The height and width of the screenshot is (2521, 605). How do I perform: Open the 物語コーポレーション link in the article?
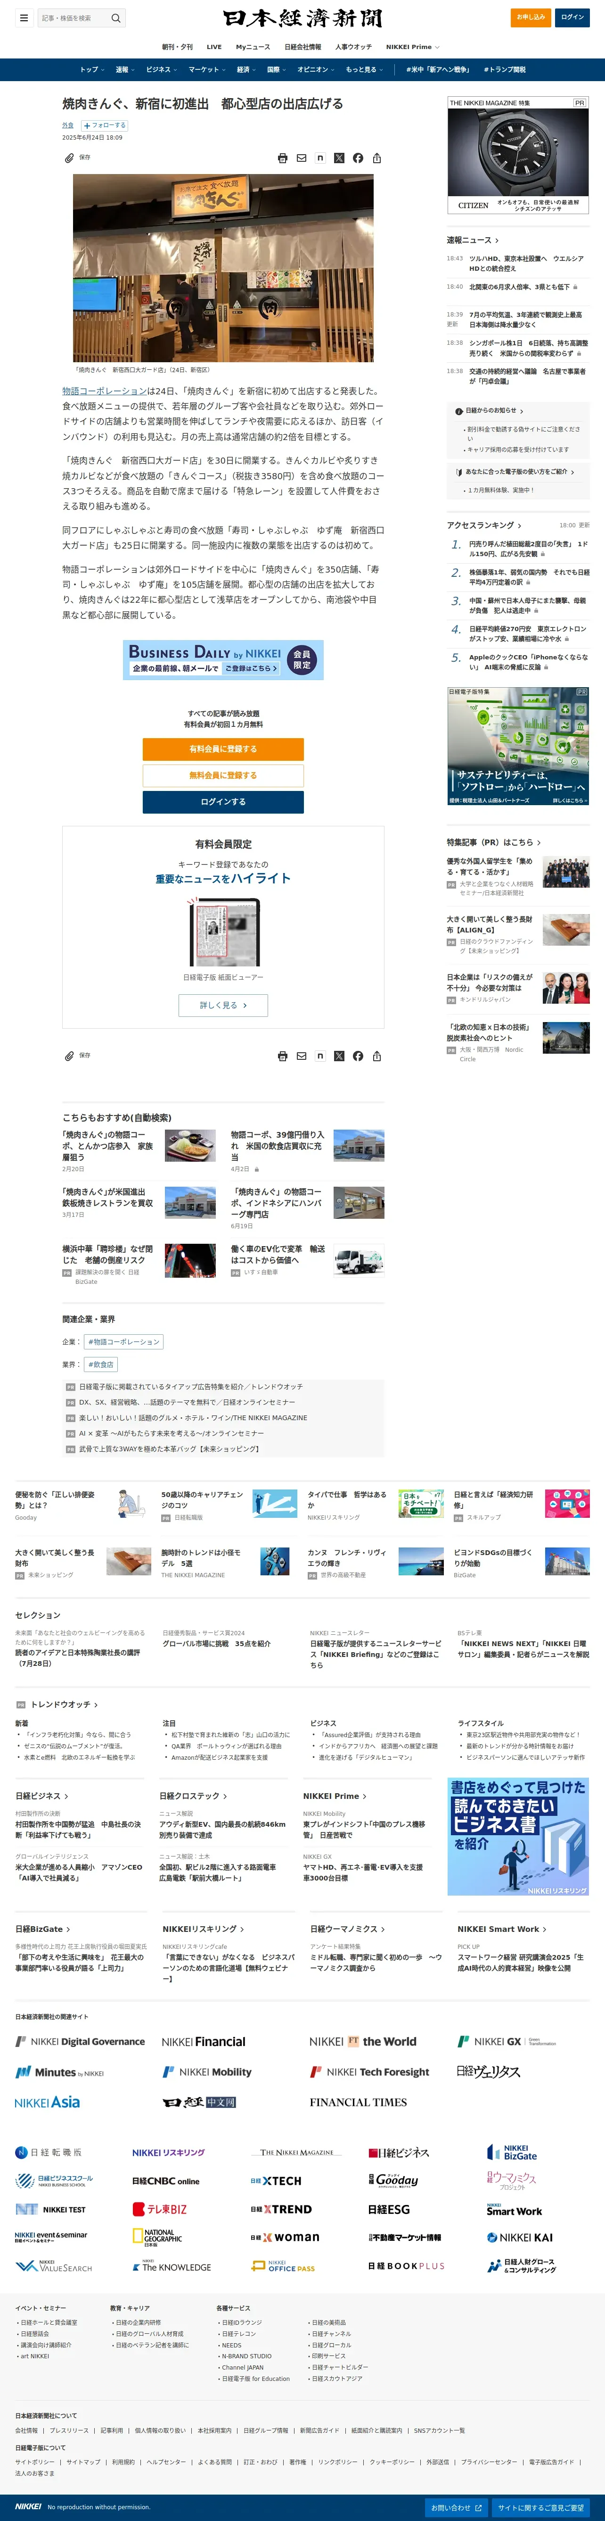(105, 391)
